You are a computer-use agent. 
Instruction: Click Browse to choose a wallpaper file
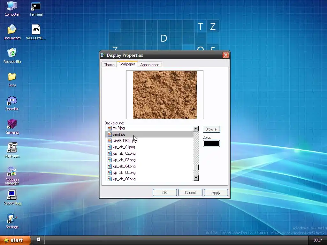coord(211,129)
